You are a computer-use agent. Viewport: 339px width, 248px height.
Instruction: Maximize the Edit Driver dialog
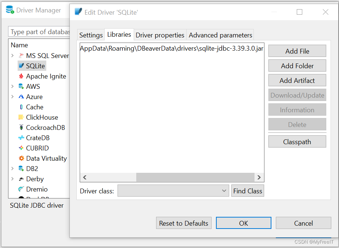click(x=299, y=12)
